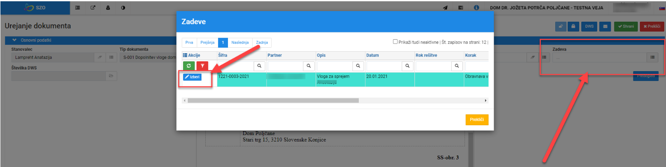Click the green refresh icon under Akcije

pyautogui.click(x=189, y=66)
